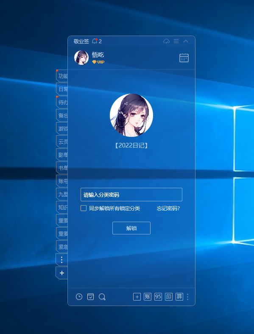
Task: Switch to the 待办 category tab
Action: [x=62, y=102]
